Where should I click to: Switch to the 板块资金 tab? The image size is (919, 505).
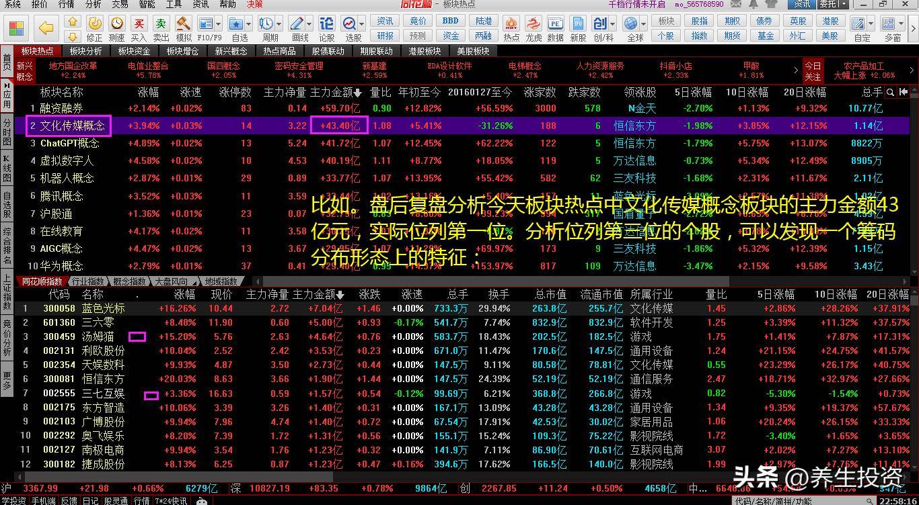[135, 51]
